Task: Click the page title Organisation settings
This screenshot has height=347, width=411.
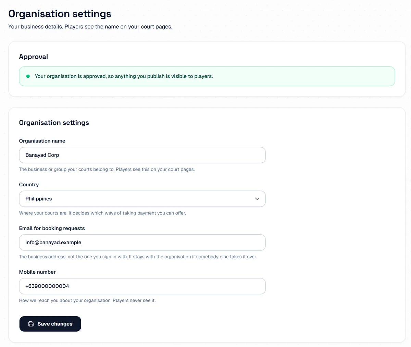Action: pos(60,14)
